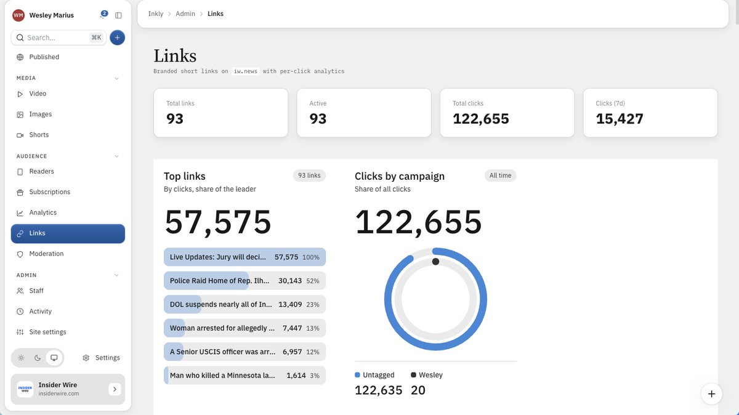Select 'Man who killed a Minnesota la...' row

[x=244, y=376]
